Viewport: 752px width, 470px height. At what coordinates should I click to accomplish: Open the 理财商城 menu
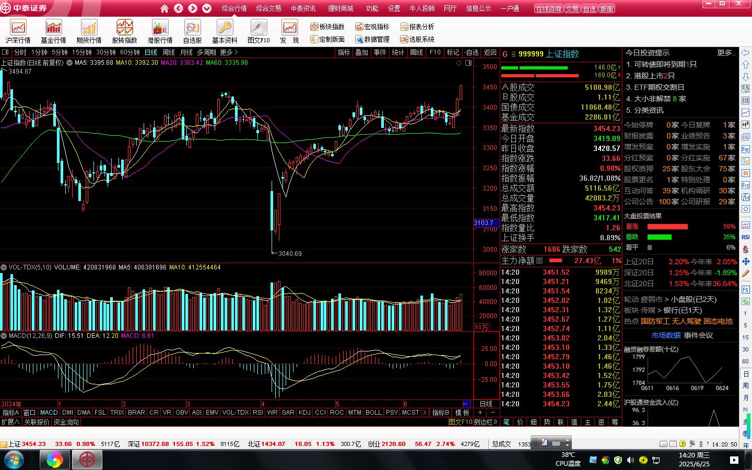pyautogui.click(x=340, y=8)
